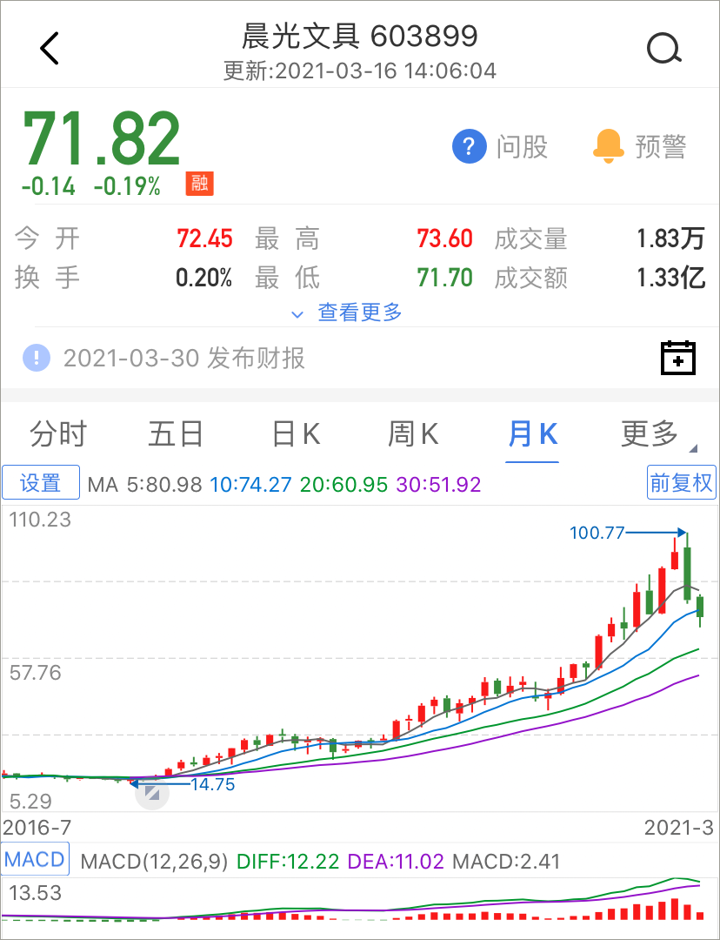Tap the update time 更新:2021-03-16 14:06:04
Screen dimensions: 720x940
click(360, 70)
